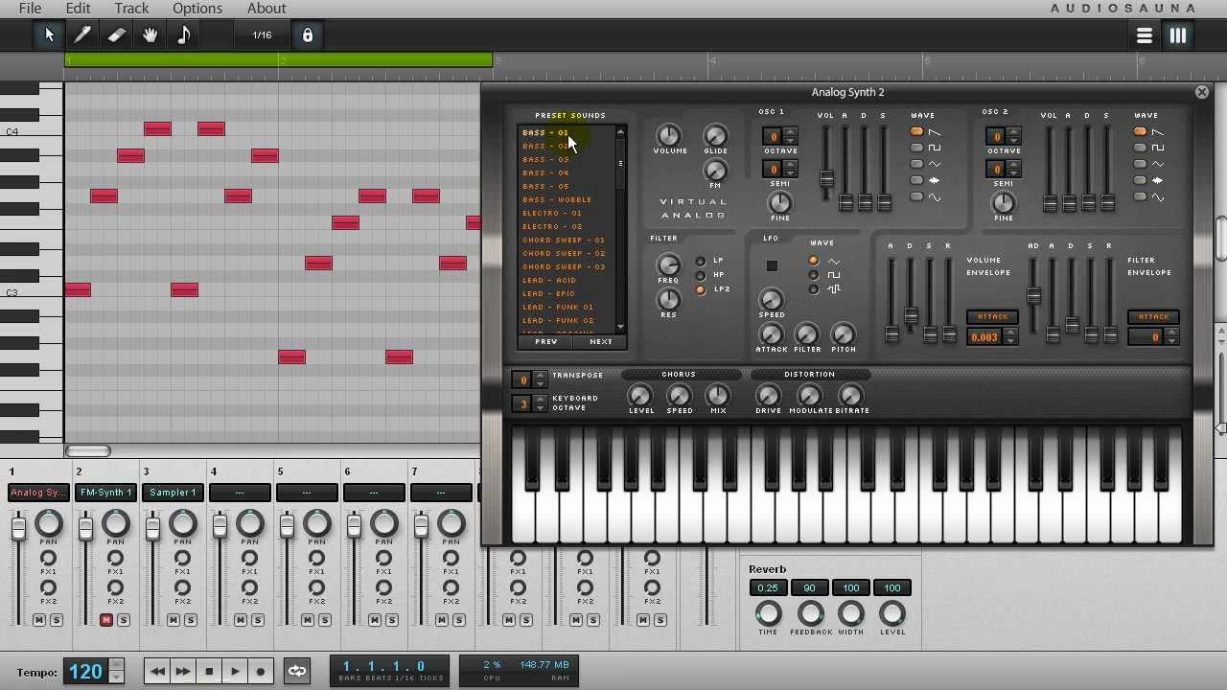Stop playback with the stop button
Screen dimensions: 1227x690
[209, 672]
